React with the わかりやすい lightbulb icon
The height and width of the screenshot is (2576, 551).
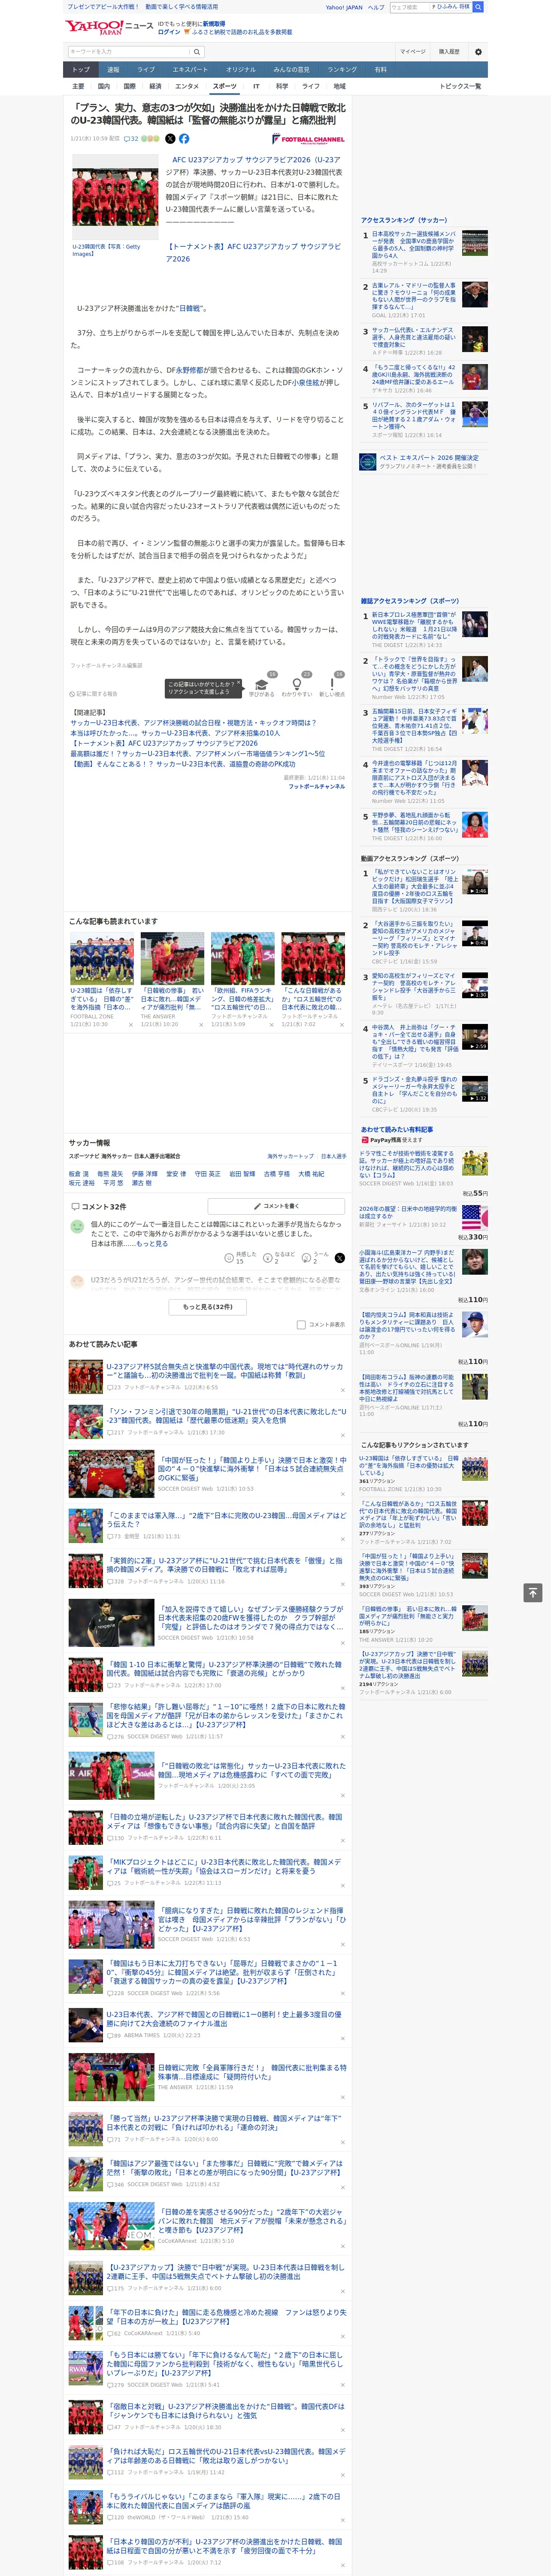click(x=296, y=685)
